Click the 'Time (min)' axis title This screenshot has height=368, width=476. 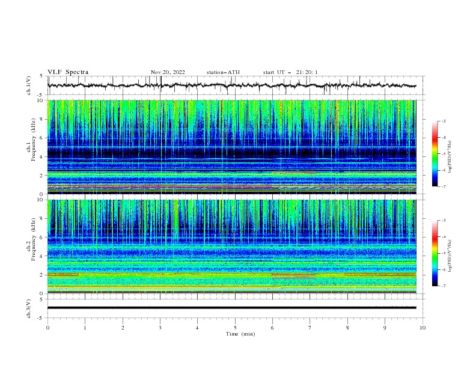[240, 334]
